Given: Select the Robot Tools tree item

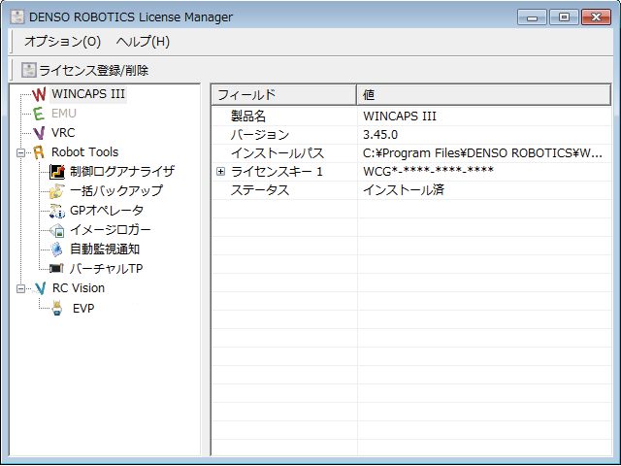Looking at the screenshot, I should coord(84,152).
